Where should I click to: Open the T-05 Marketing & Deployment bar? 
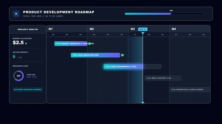coord(190,90)
